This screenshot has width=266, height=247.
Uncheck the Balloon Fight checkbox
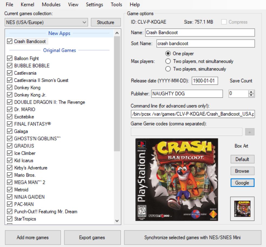[x=10, y=58]
